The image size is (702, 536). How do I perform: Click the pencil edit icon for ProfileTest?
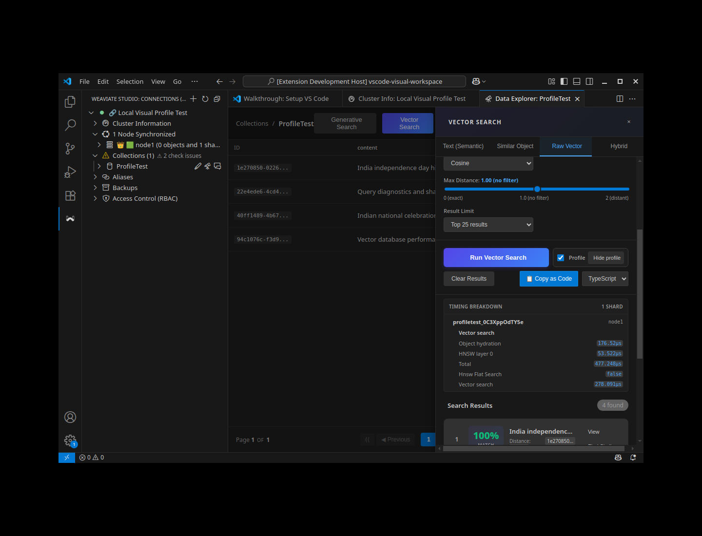tap(198, 166)
